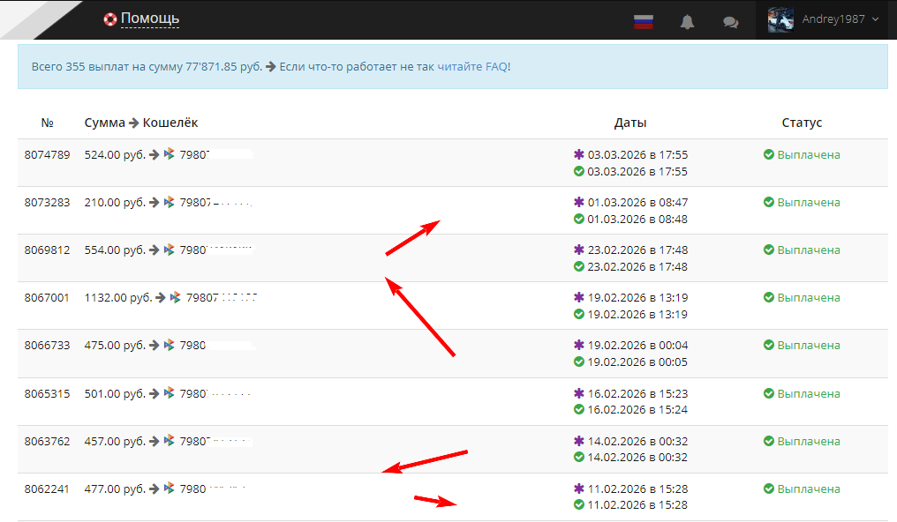The width and height of the screenshot is (897, 522).
Task: Click Выплачена status for payout 8069812
Action: (x=808, y=250)
